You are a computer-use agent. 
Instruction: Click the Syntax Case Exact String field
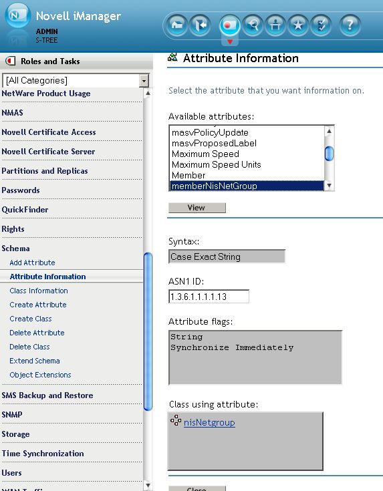(227, 257)
